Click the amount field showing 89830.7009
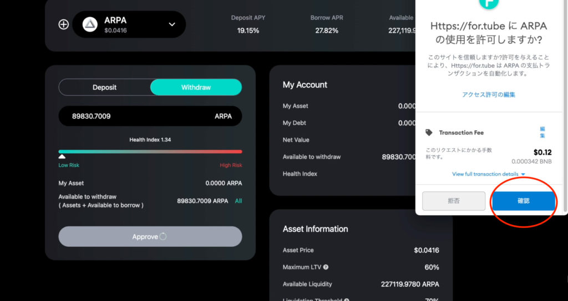Viewport: 568px width, 301px height. click(x=150, y=116)
